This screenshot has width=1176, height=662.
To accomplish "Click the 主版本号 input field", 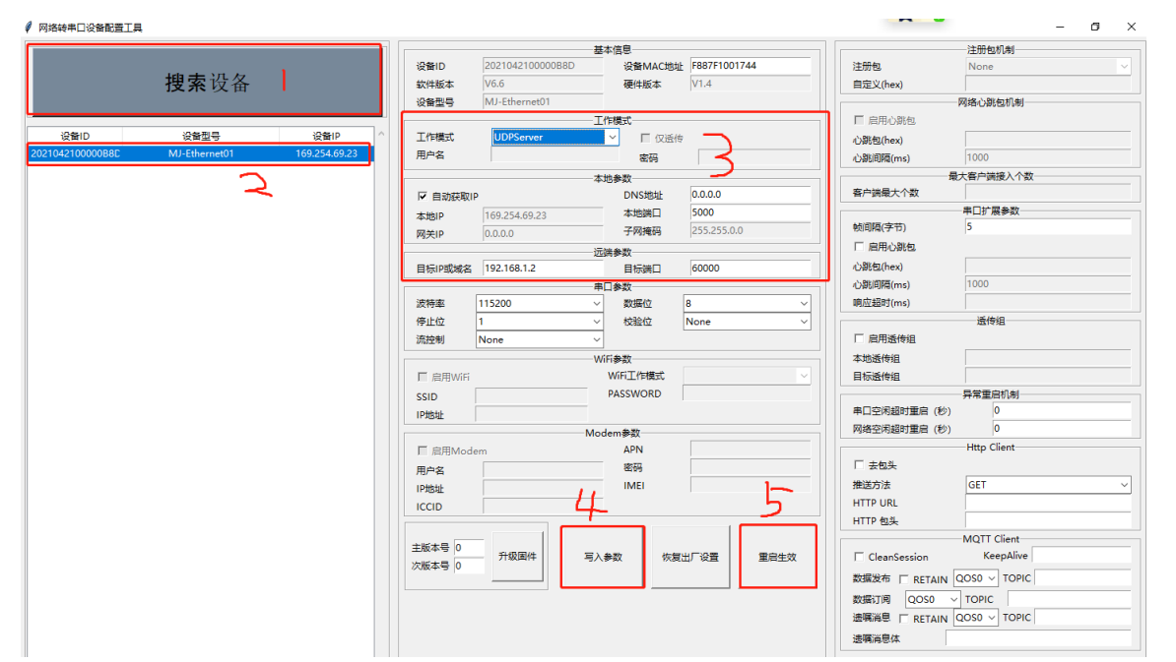I will (469, 548).
